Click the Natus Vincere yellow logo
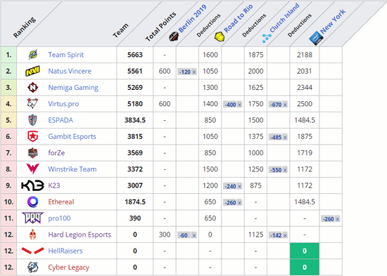This screenshot has height=276, width=387. coord(32,71)
